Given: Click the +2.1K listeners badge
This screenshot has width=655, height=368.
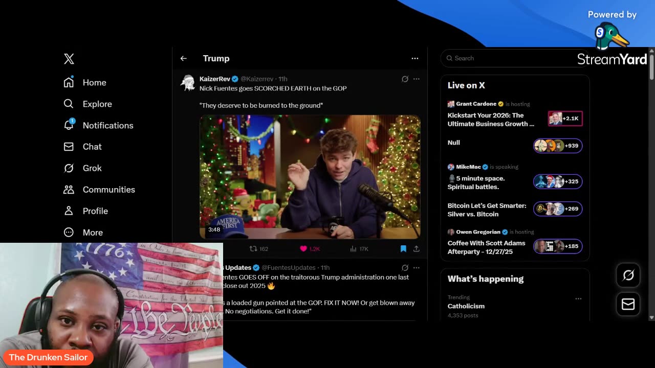Looking at the screenshot, I should pyautogui.click(x=565, y=119).
